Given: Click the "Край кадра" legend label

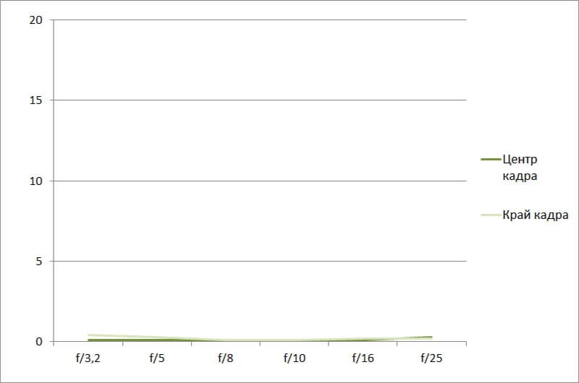Looking at the screenshot, I should [535, 215].
